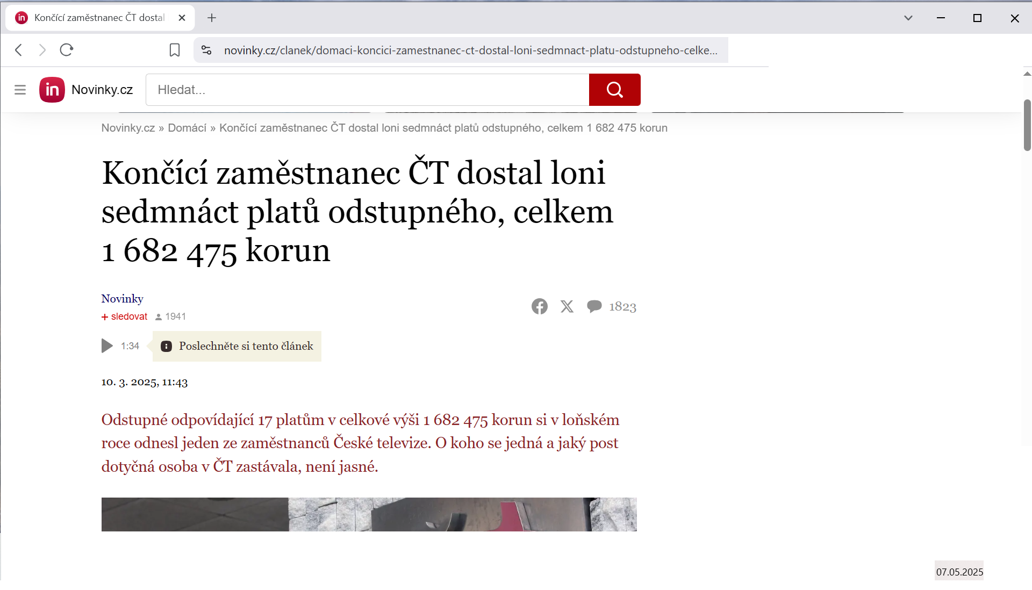Select the 'Končící zaměstnanec ČT dostal' tab

(99, 18)
